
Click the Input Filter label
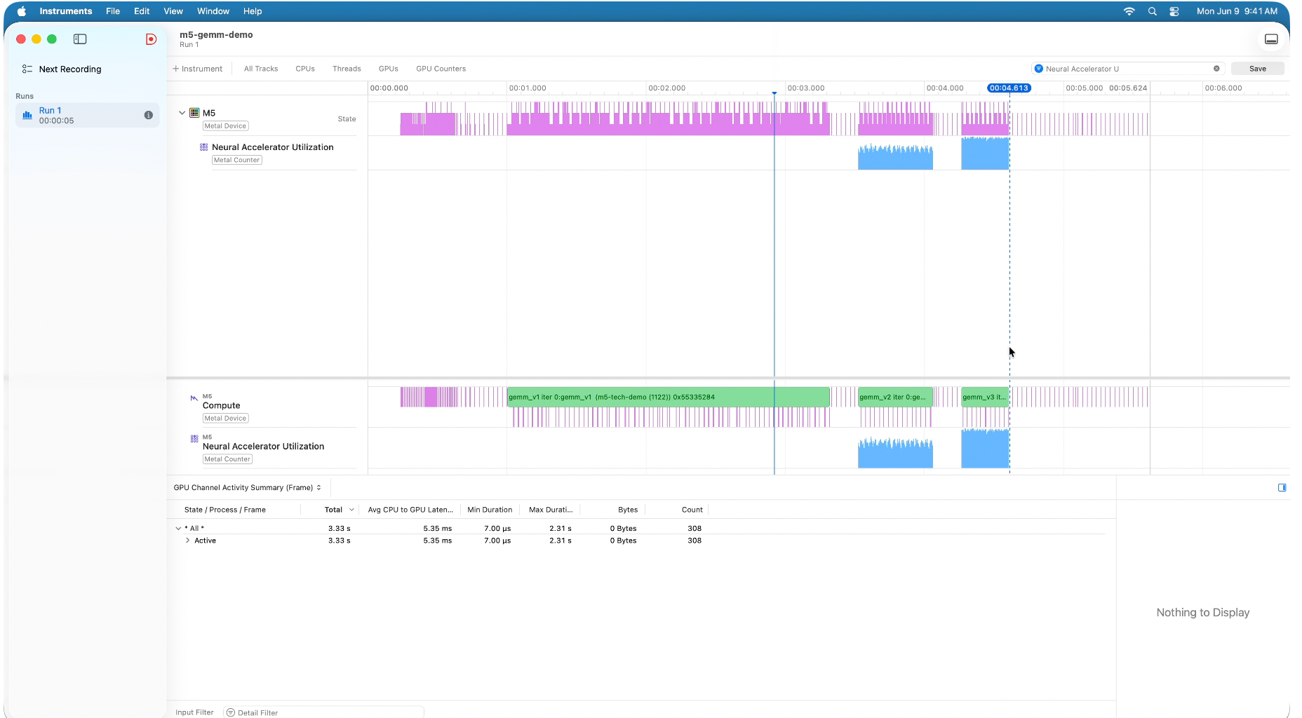(x=194, y=712)
